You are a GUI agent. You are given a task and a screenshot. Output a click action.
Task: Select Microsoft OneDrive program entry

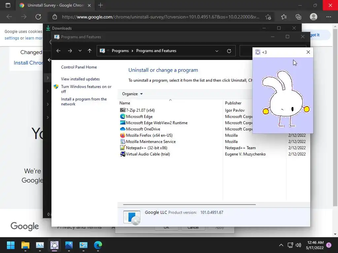point(143,129)
